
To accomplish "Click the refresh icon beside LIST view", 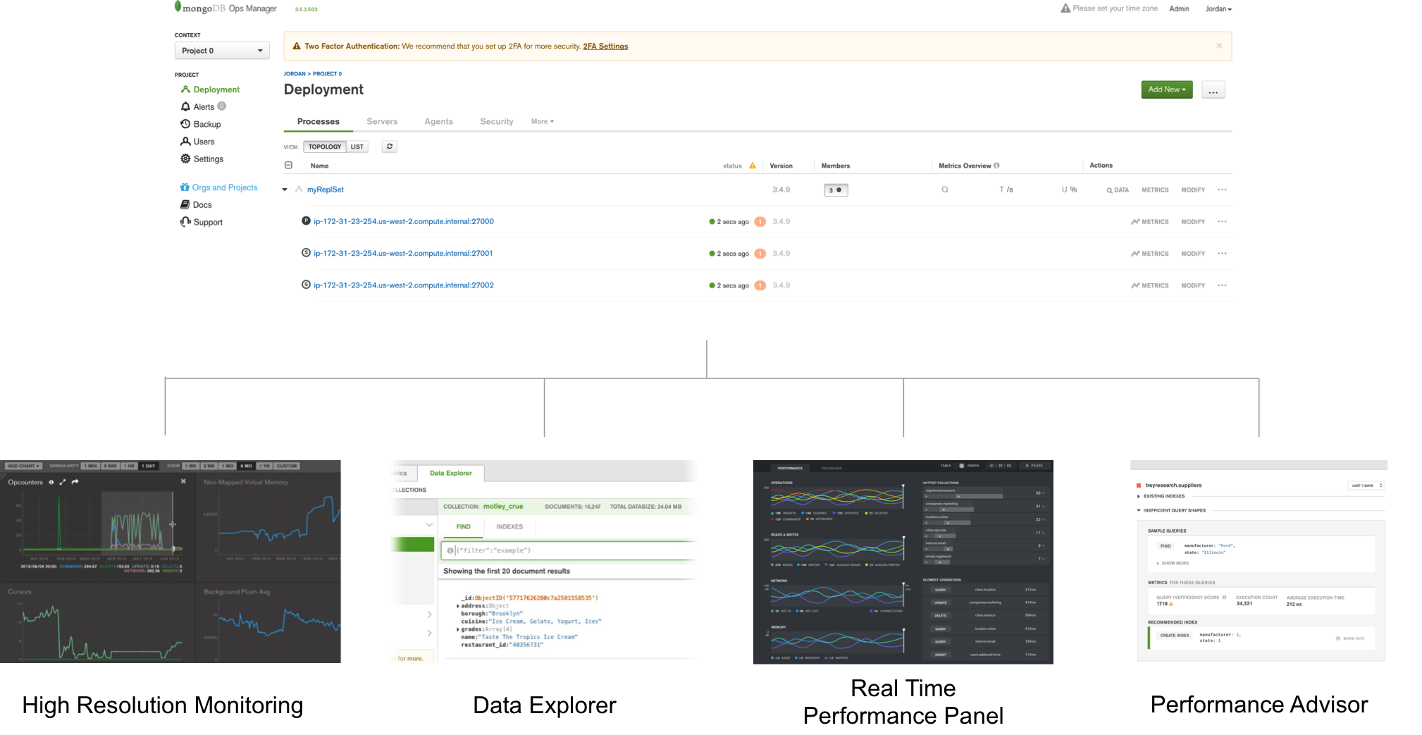I will tap(390, 147).
